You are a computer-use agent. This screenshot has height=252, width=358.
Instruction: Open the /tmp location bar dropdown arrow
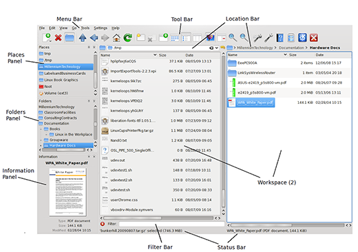(216, 48)
